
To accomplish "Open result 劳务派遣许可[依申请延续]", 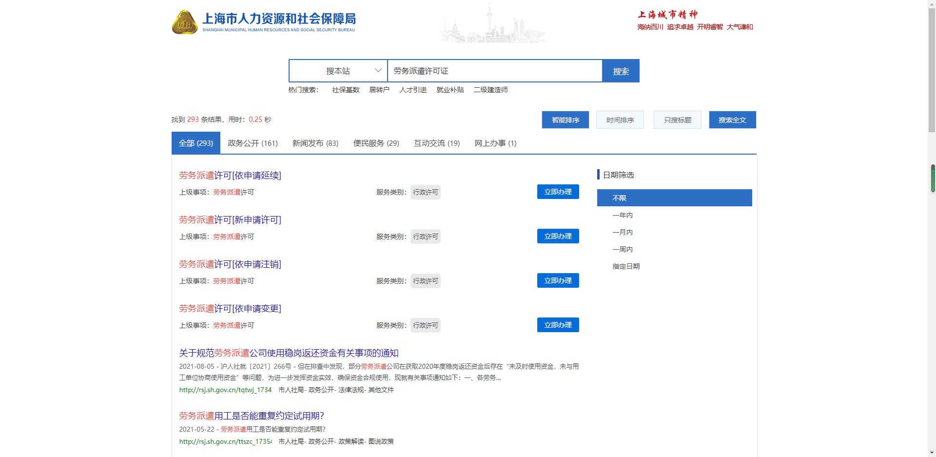I will point(230,176).
